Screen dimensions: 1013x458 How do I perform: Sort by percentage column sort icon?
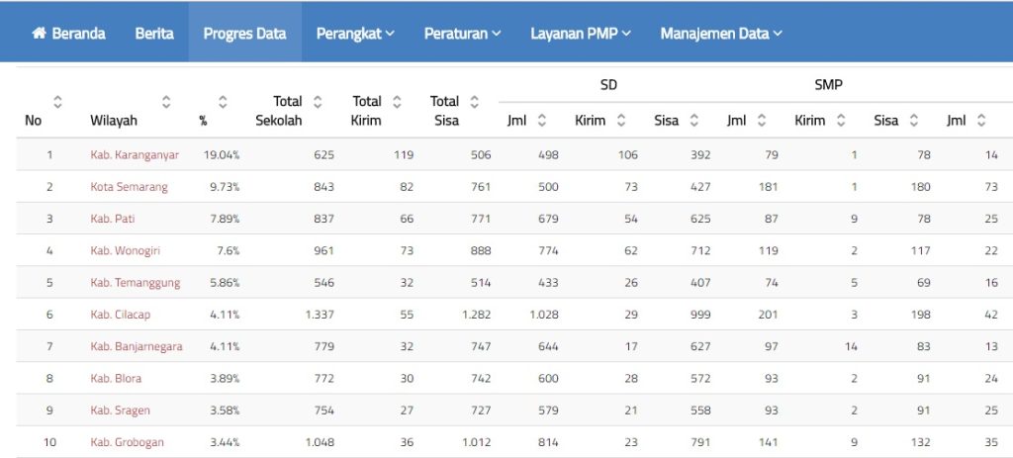click(x=223, y=101)
